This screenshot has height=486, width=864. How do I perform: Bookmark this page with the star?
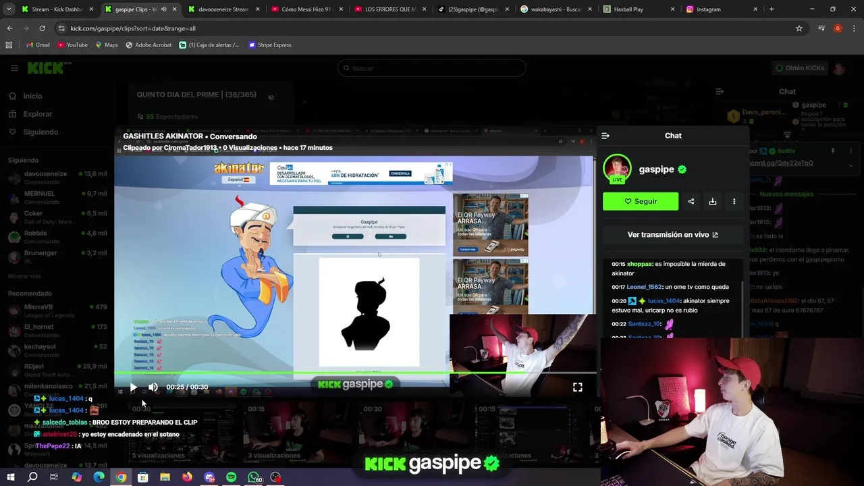click(x=799, y=28)
